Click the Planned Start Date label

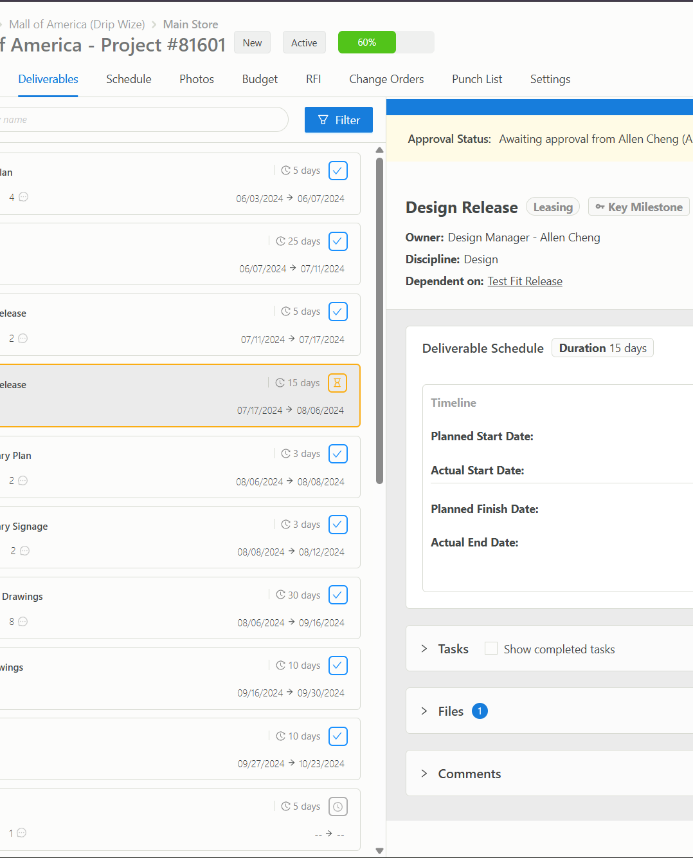pyautogui.click(x=482, y=436)
